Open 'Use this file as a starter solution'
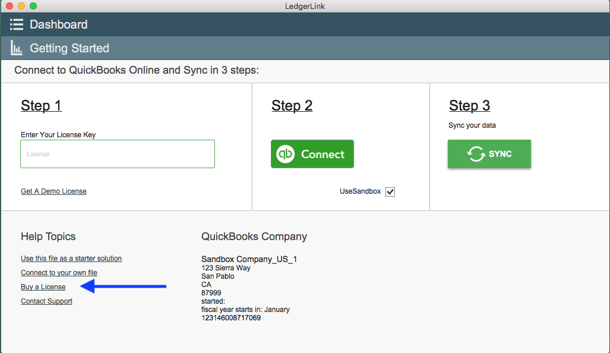 tap(71, 259)
